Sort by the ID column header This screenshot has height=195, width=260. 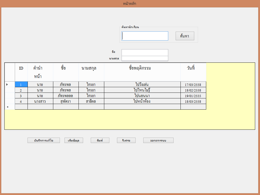pyautogui.click(x=21, y=72)
